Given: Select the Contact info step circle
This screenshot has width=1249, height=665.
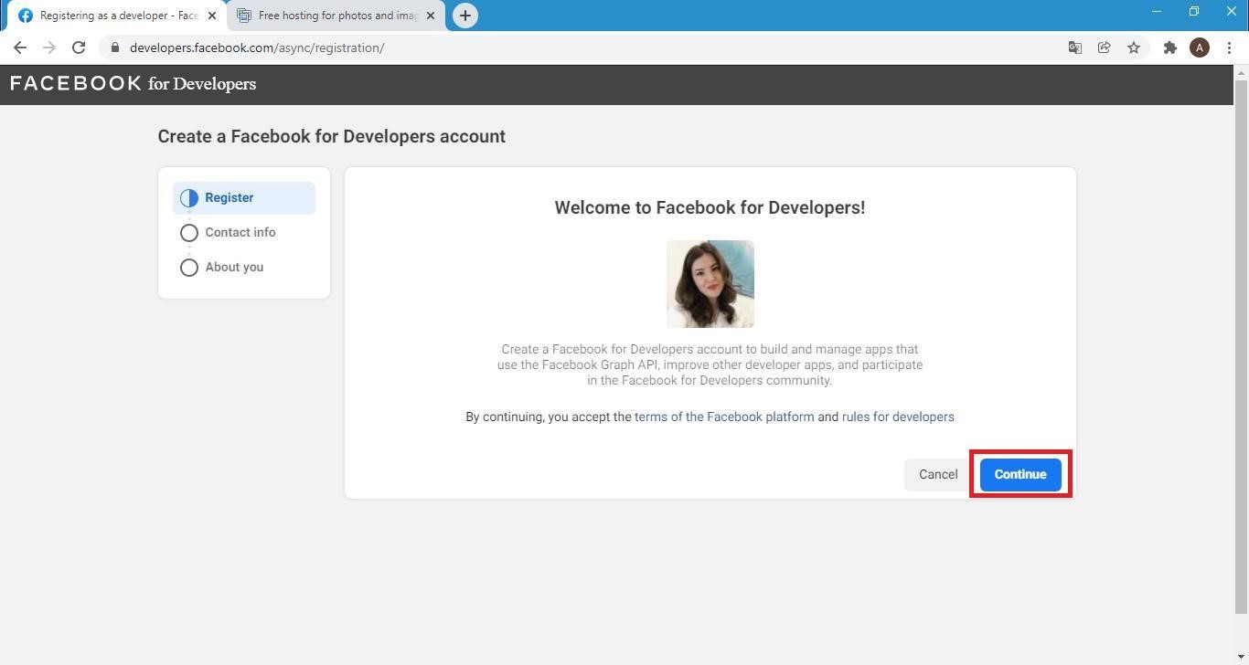Looking at the screenshot, I should [x=189, y=232].
